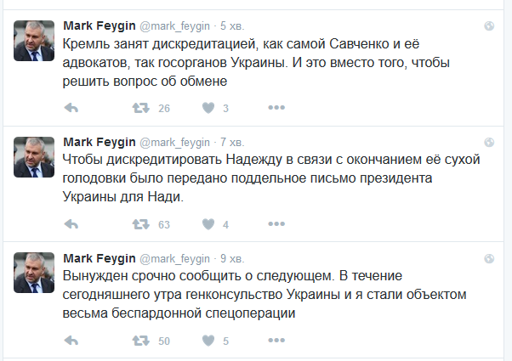
Task: Like the tweet with 5 likes
Action: pyautogui.click(x=208, y=341)
